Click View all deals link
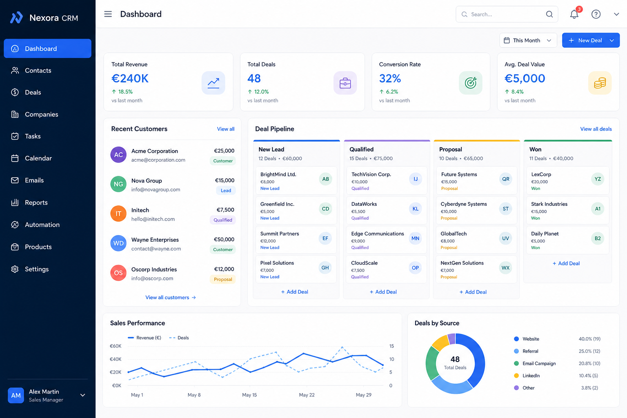 point(596,129)
